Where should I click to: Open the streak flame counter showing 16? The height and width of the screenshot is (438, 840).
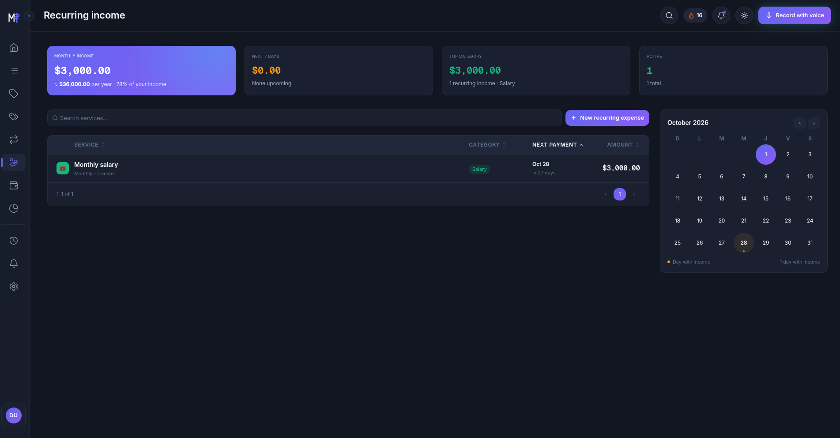pyautogui.click(x=695, y=15)
